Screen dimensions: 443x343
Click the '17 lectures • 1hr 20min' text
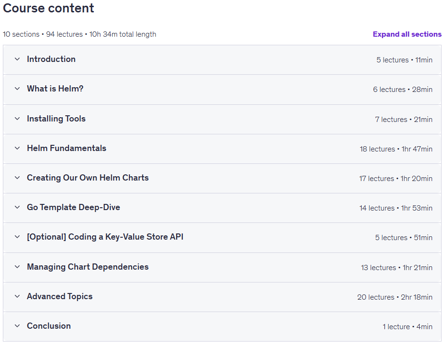[x=396, y=179]
